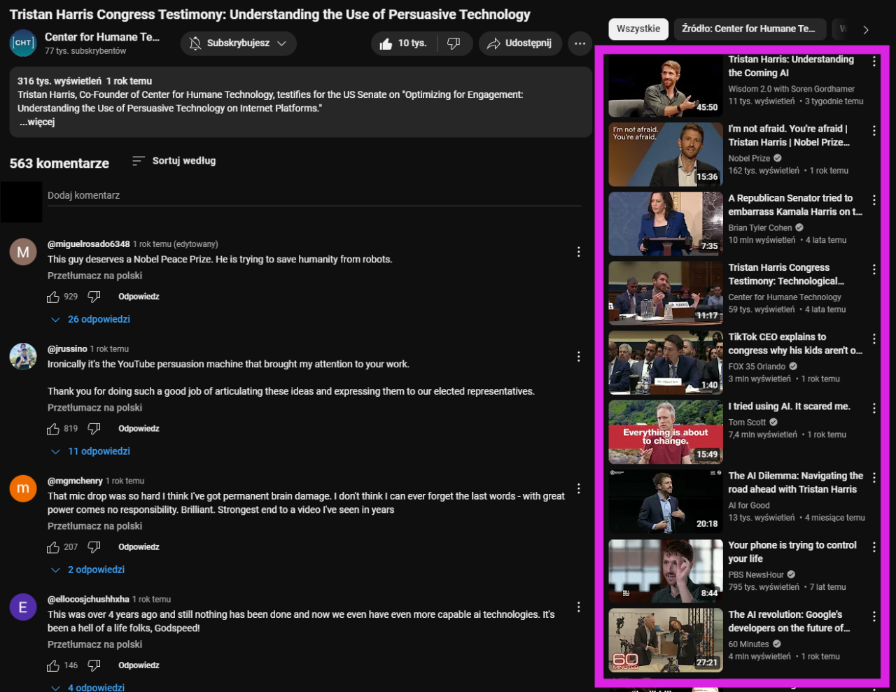This screenshot has height=692, width=896.
Task: Reply to @jrussino's comment
Action: coord(139,428)
